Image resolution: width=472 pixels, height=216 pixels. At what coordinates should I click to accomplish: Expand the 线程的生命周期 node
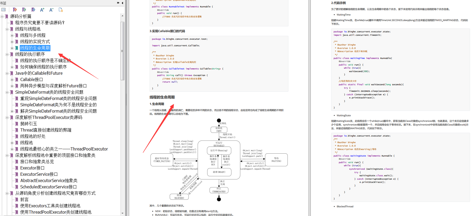click(x=12, y=48)
